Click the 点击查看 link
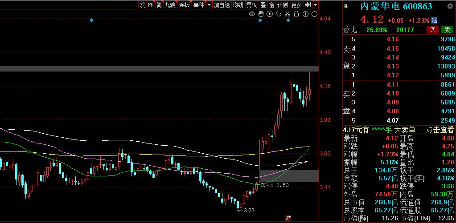Viewport: 456px width, 223px height. 440,130
